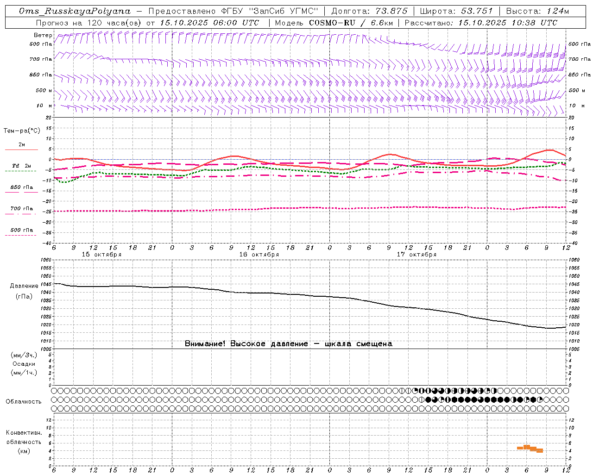Click the '17 октября' date label

tap(416, 255)
